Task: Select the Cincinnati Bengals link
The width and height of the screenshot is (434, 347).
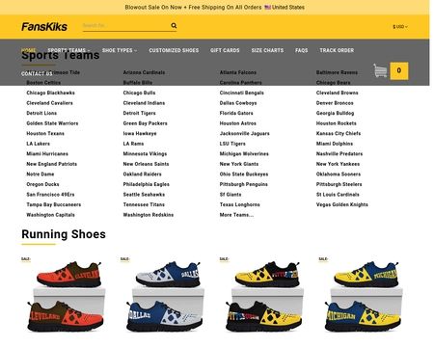Action: click(242, 93)
